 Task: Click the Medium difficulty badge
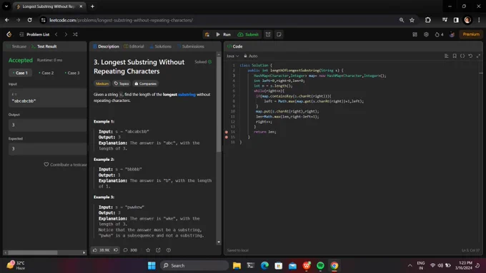pos(102,83)
